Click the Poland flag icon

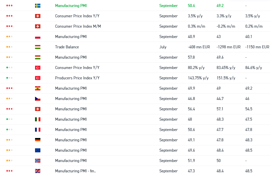click(38, 37)
